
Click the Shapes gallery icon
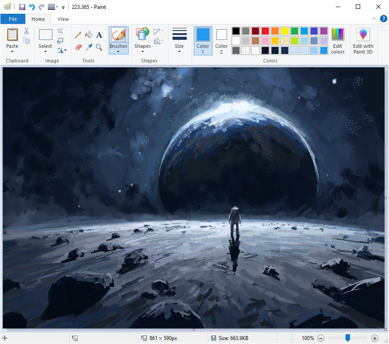[x=142, y=35]
